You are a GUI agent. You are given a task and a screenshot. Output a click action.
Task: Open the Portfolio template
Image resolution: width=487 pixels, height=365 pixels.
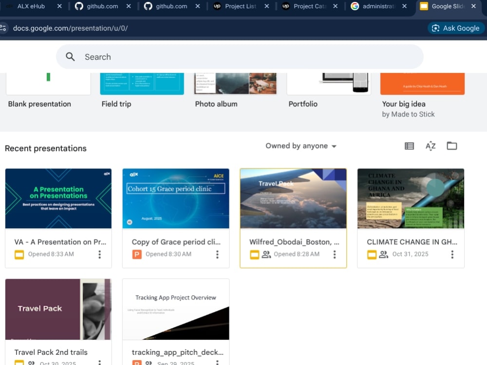(329, 84)
